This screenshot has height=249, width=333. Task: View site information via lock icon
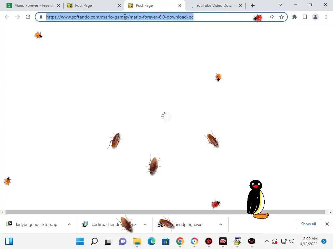pos(41,17)
